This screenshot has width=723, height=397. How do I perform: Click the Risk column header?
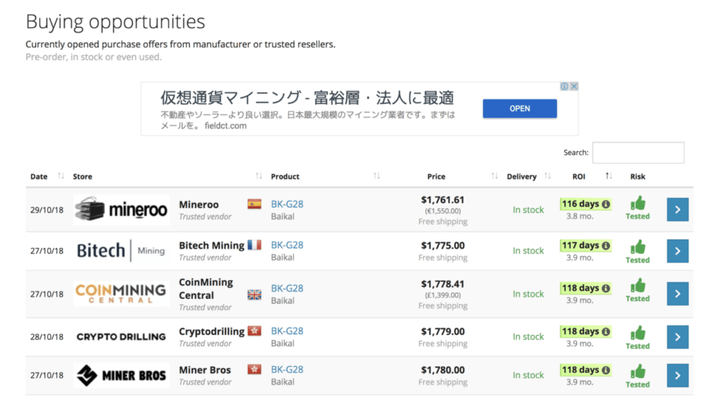(638, 177)
